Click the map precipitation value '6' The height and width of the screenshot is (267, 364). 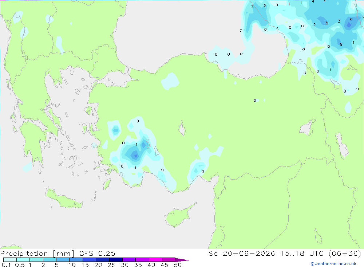tap(327, 23)
